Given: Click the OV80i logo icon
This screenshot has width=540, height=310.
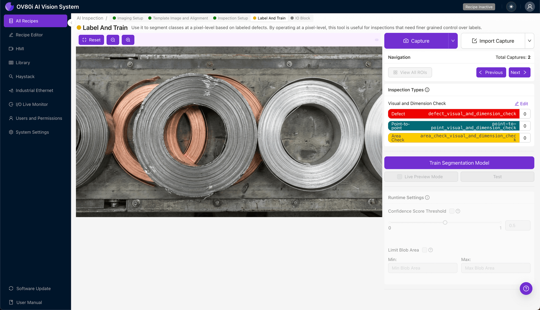Looking at the screenshot, I should pos(9,7).
